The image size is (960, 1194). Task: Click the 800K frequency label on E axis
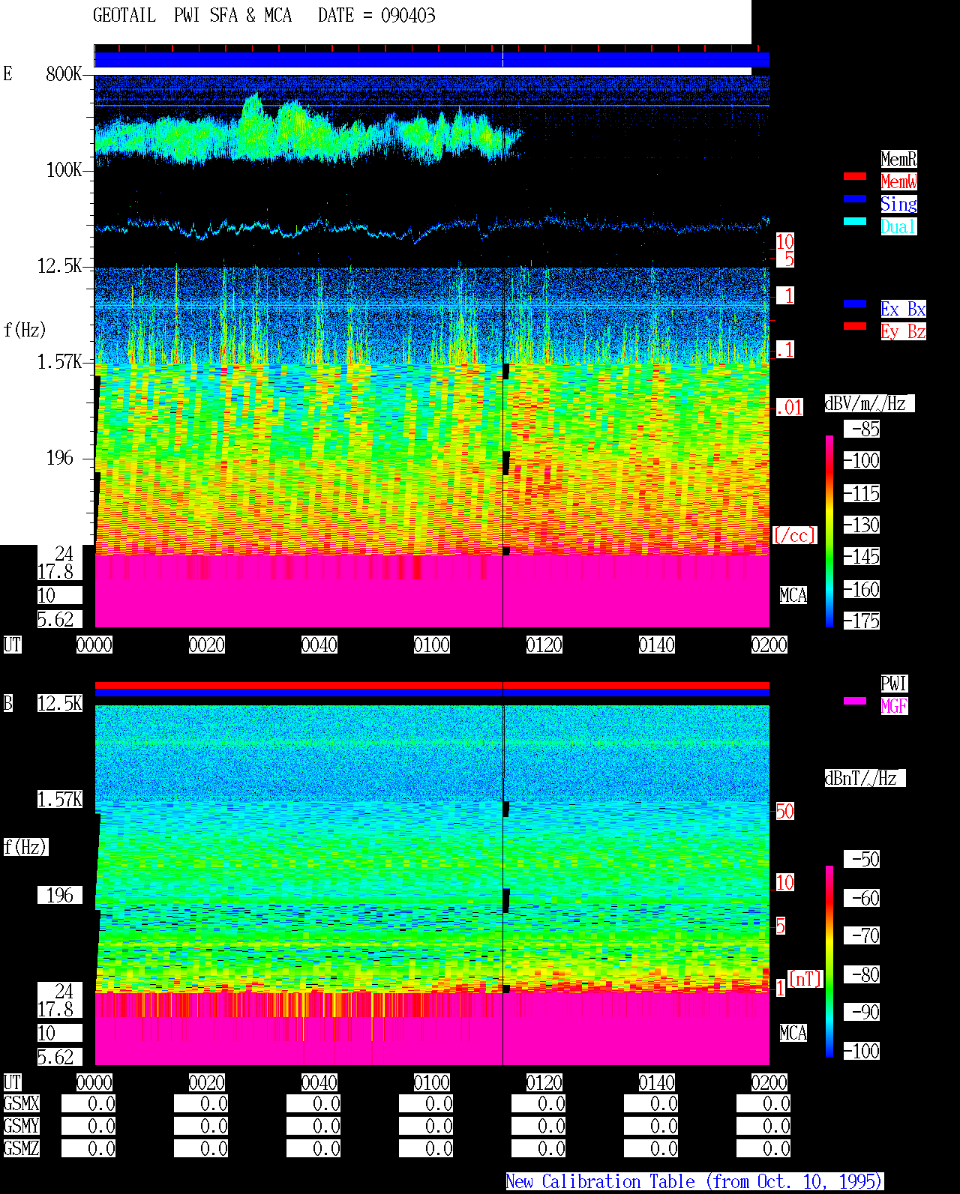64,73
